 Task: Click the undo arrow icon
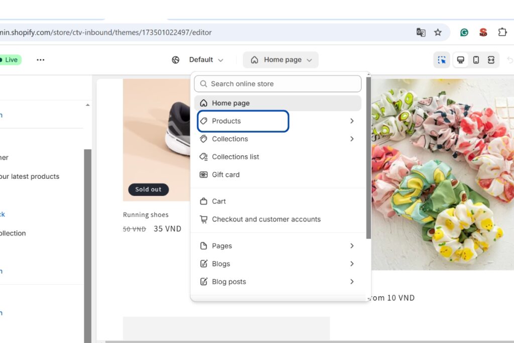pyautogui.click(x=510, y=60)
